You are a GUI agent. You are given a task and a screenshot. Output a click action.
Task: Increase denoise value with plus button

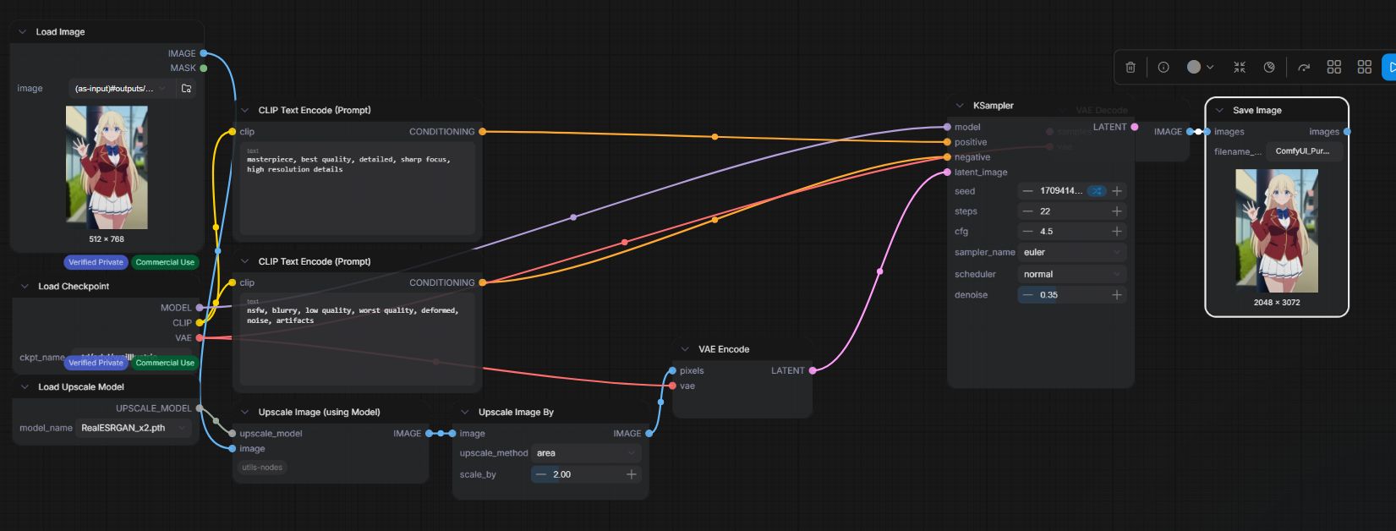[1117, 295]
